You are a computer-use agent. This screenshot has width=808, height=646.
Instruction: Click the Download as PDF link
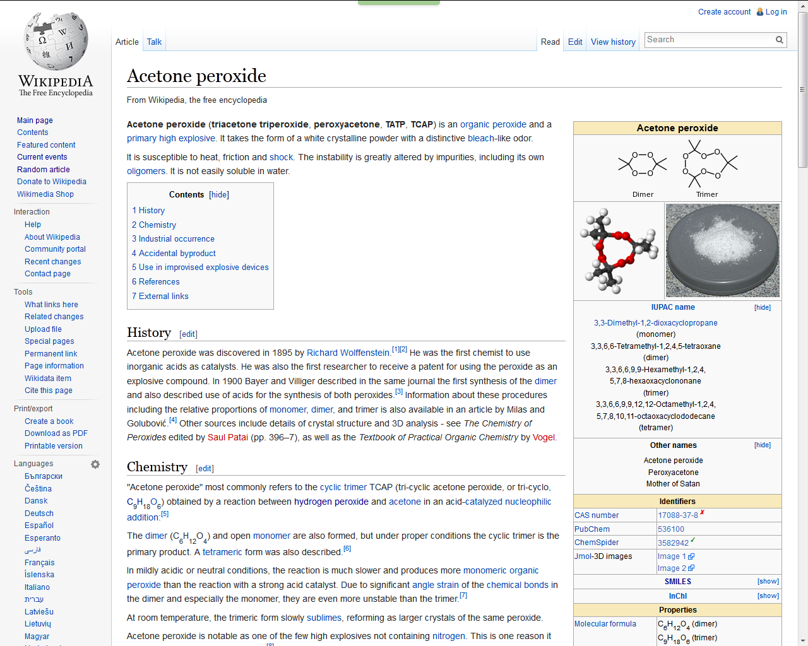56,433
